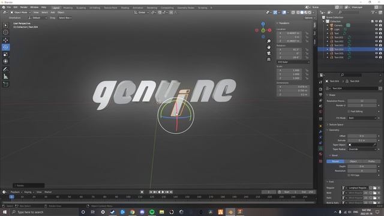Open the Object Data properties tab

[x=320, y=148]
